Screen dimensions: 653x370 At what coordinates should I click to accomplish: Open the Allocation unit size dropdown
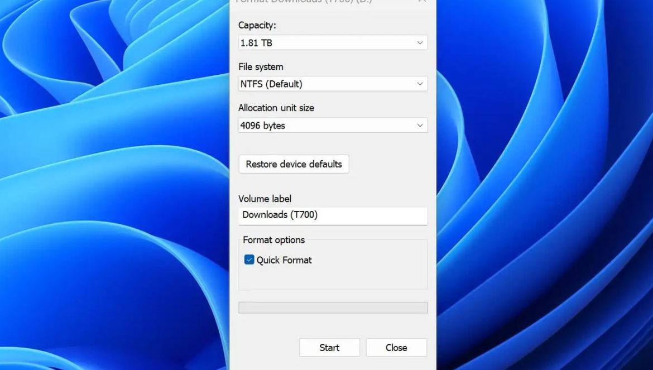point(333,125)
